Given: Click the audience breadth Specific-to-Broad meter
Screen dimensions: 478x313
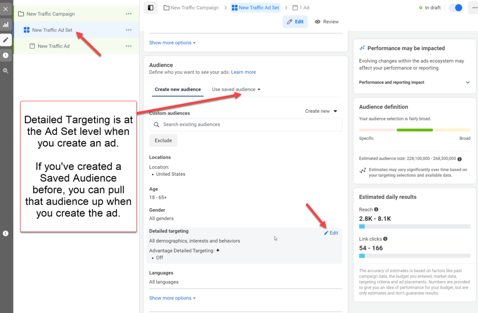Looking at the screenshot, I should point(415,130).
